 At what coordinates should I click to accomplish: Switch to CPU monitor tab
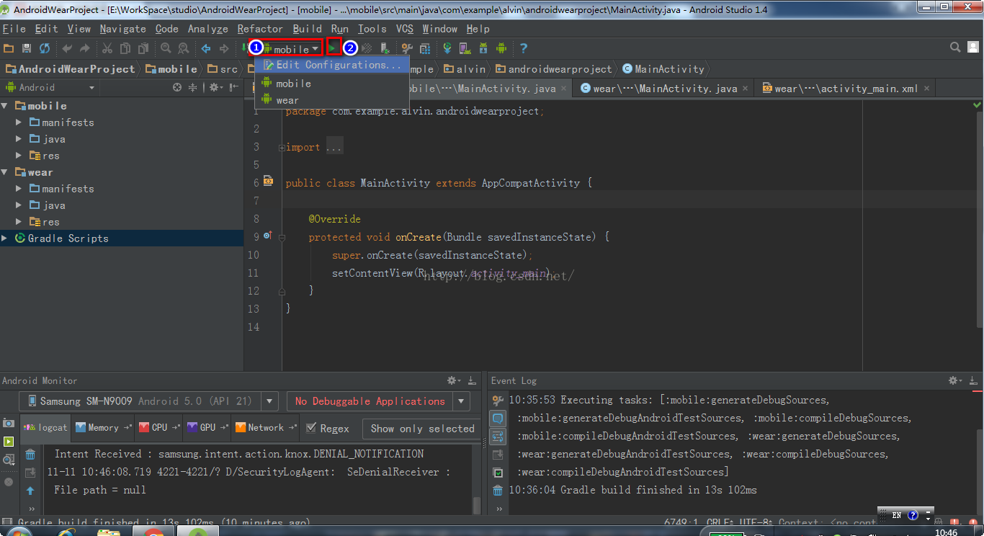159,427
